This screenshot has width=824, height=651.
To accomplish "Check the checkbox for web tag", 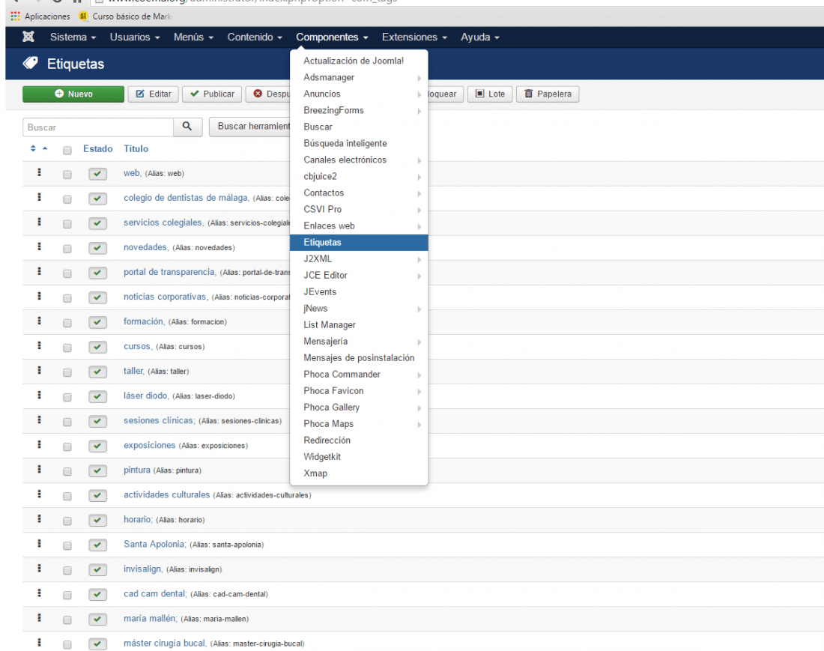I will (x=67, y=175).
